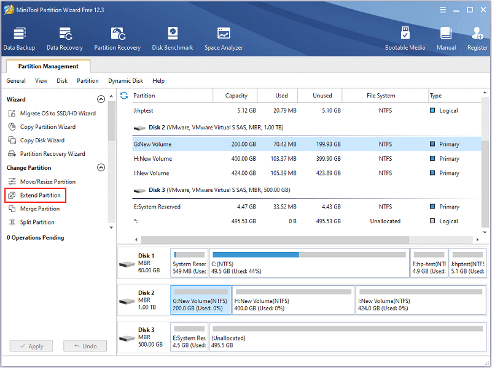
Task: Choose Split Partition from the sidebar
Action: (x=37, y=222)
